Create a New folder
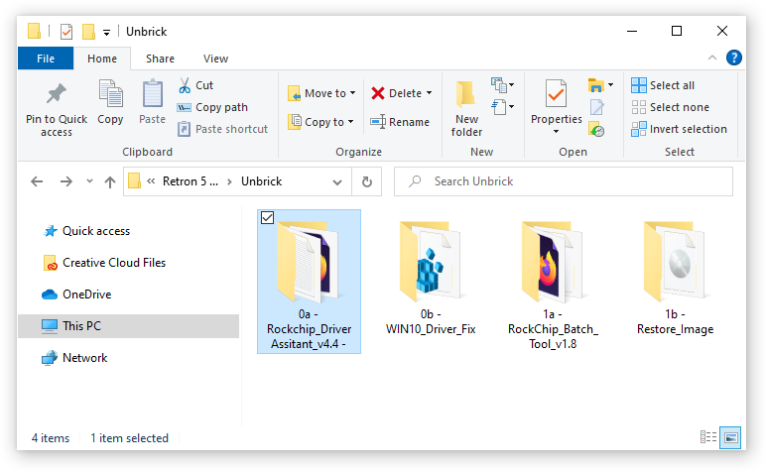Image resolution: width=766 pixels, height=472 pixels. pos(466,109)
